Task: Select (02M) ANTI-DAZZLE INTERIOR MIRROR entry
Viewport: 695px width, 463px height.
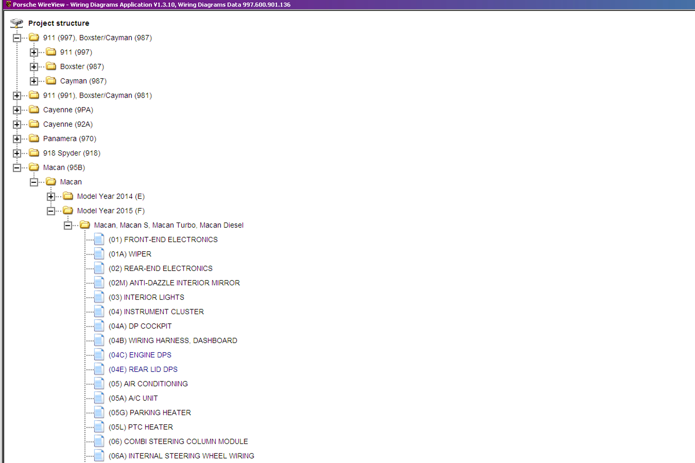Action: pos(174,283)
